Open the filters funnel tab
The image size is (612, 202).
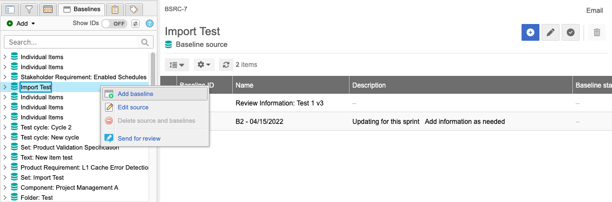click(x=29, y=9)
